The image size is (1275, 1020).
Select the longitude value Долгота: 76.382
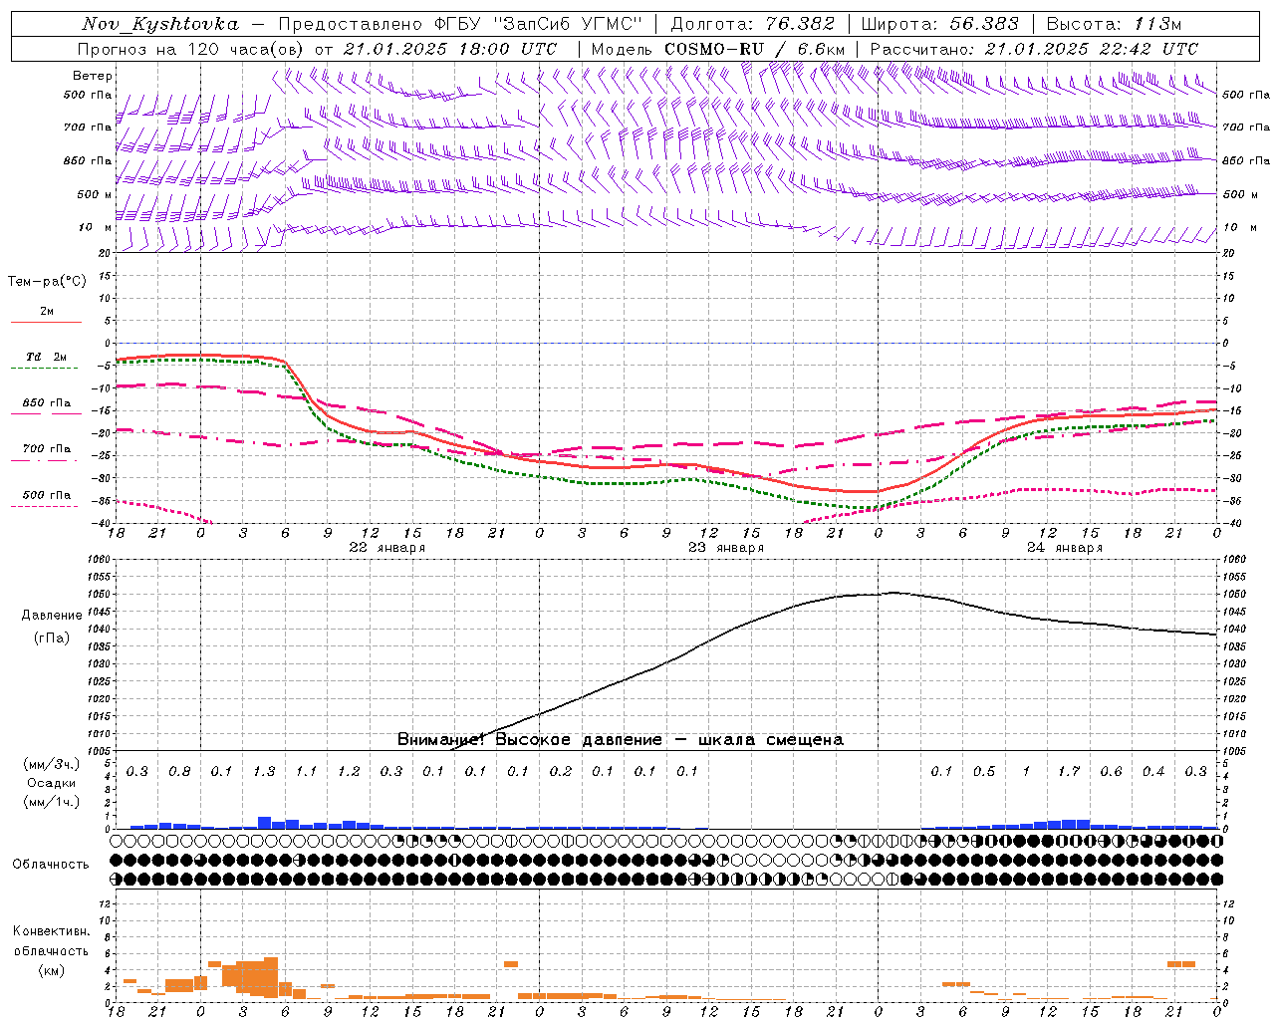point(751,24)
